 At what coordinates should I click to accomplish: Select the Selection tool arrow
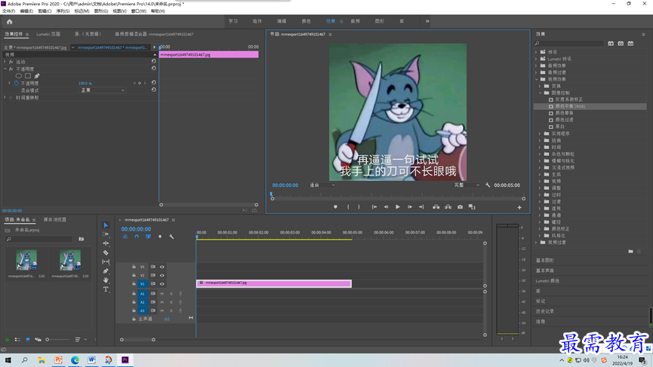[106, 225]
